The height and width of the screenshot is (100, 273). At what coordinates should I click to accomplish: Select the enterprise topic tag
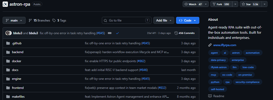pos(238,60)
